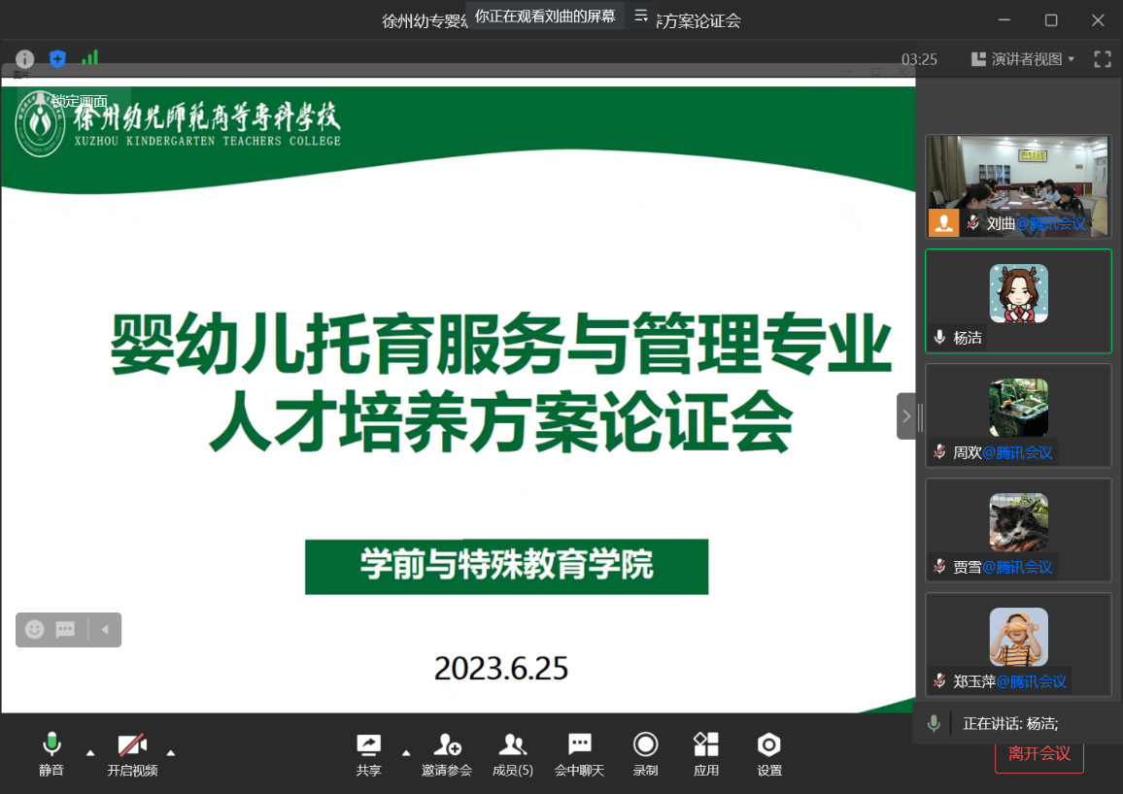
Task: Click the Leave Meeting button
Action: click(1038, 753)
